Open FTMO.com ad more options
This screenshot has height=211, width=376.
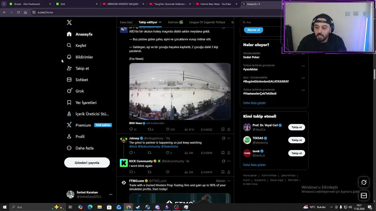(229, 181)
